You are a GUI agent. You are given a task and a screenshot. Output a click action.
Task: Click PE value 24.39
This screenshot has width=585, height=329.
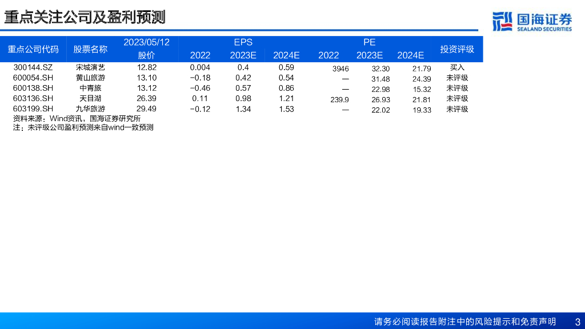pos(422,79)
